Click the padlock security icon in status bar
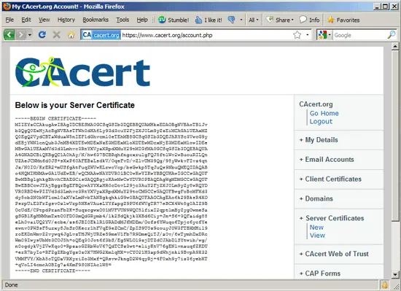 pyautogui.click(x=384, y=285)
